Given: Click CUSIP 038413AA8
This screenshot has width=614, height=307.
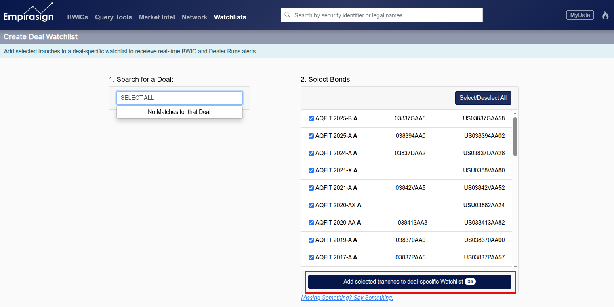Looking at the screenshot, I should pos(412,223).
